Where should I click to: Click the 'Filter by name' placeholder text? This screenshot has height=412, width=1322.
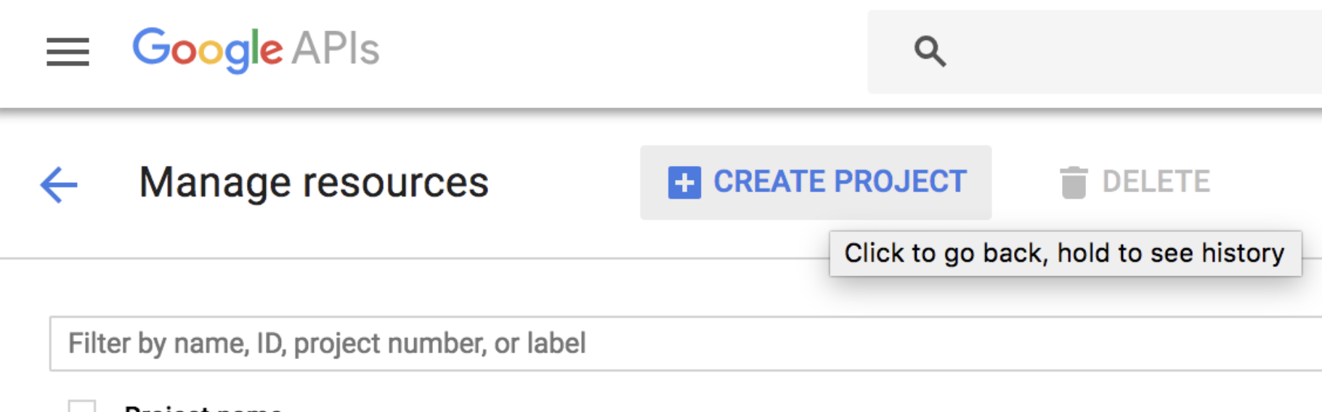(x=326, y=343)
